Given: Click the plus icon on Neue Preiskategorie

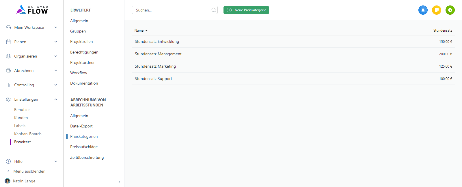Looking at the screenshot, I should pos(229,10).
